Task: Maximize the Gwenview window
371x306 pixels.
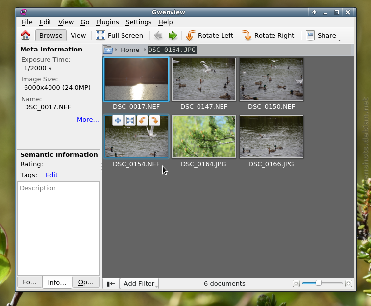Action: (x=337, y=12)
